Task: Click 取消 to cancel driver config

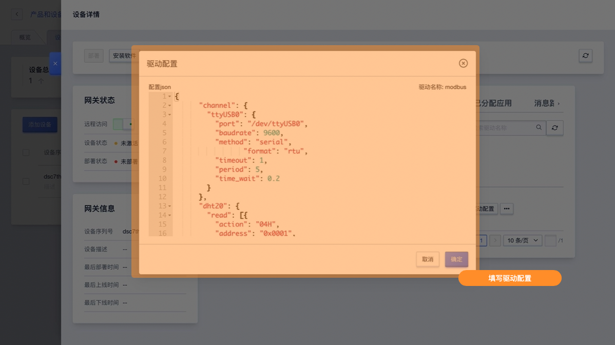Action: point(428,259)
